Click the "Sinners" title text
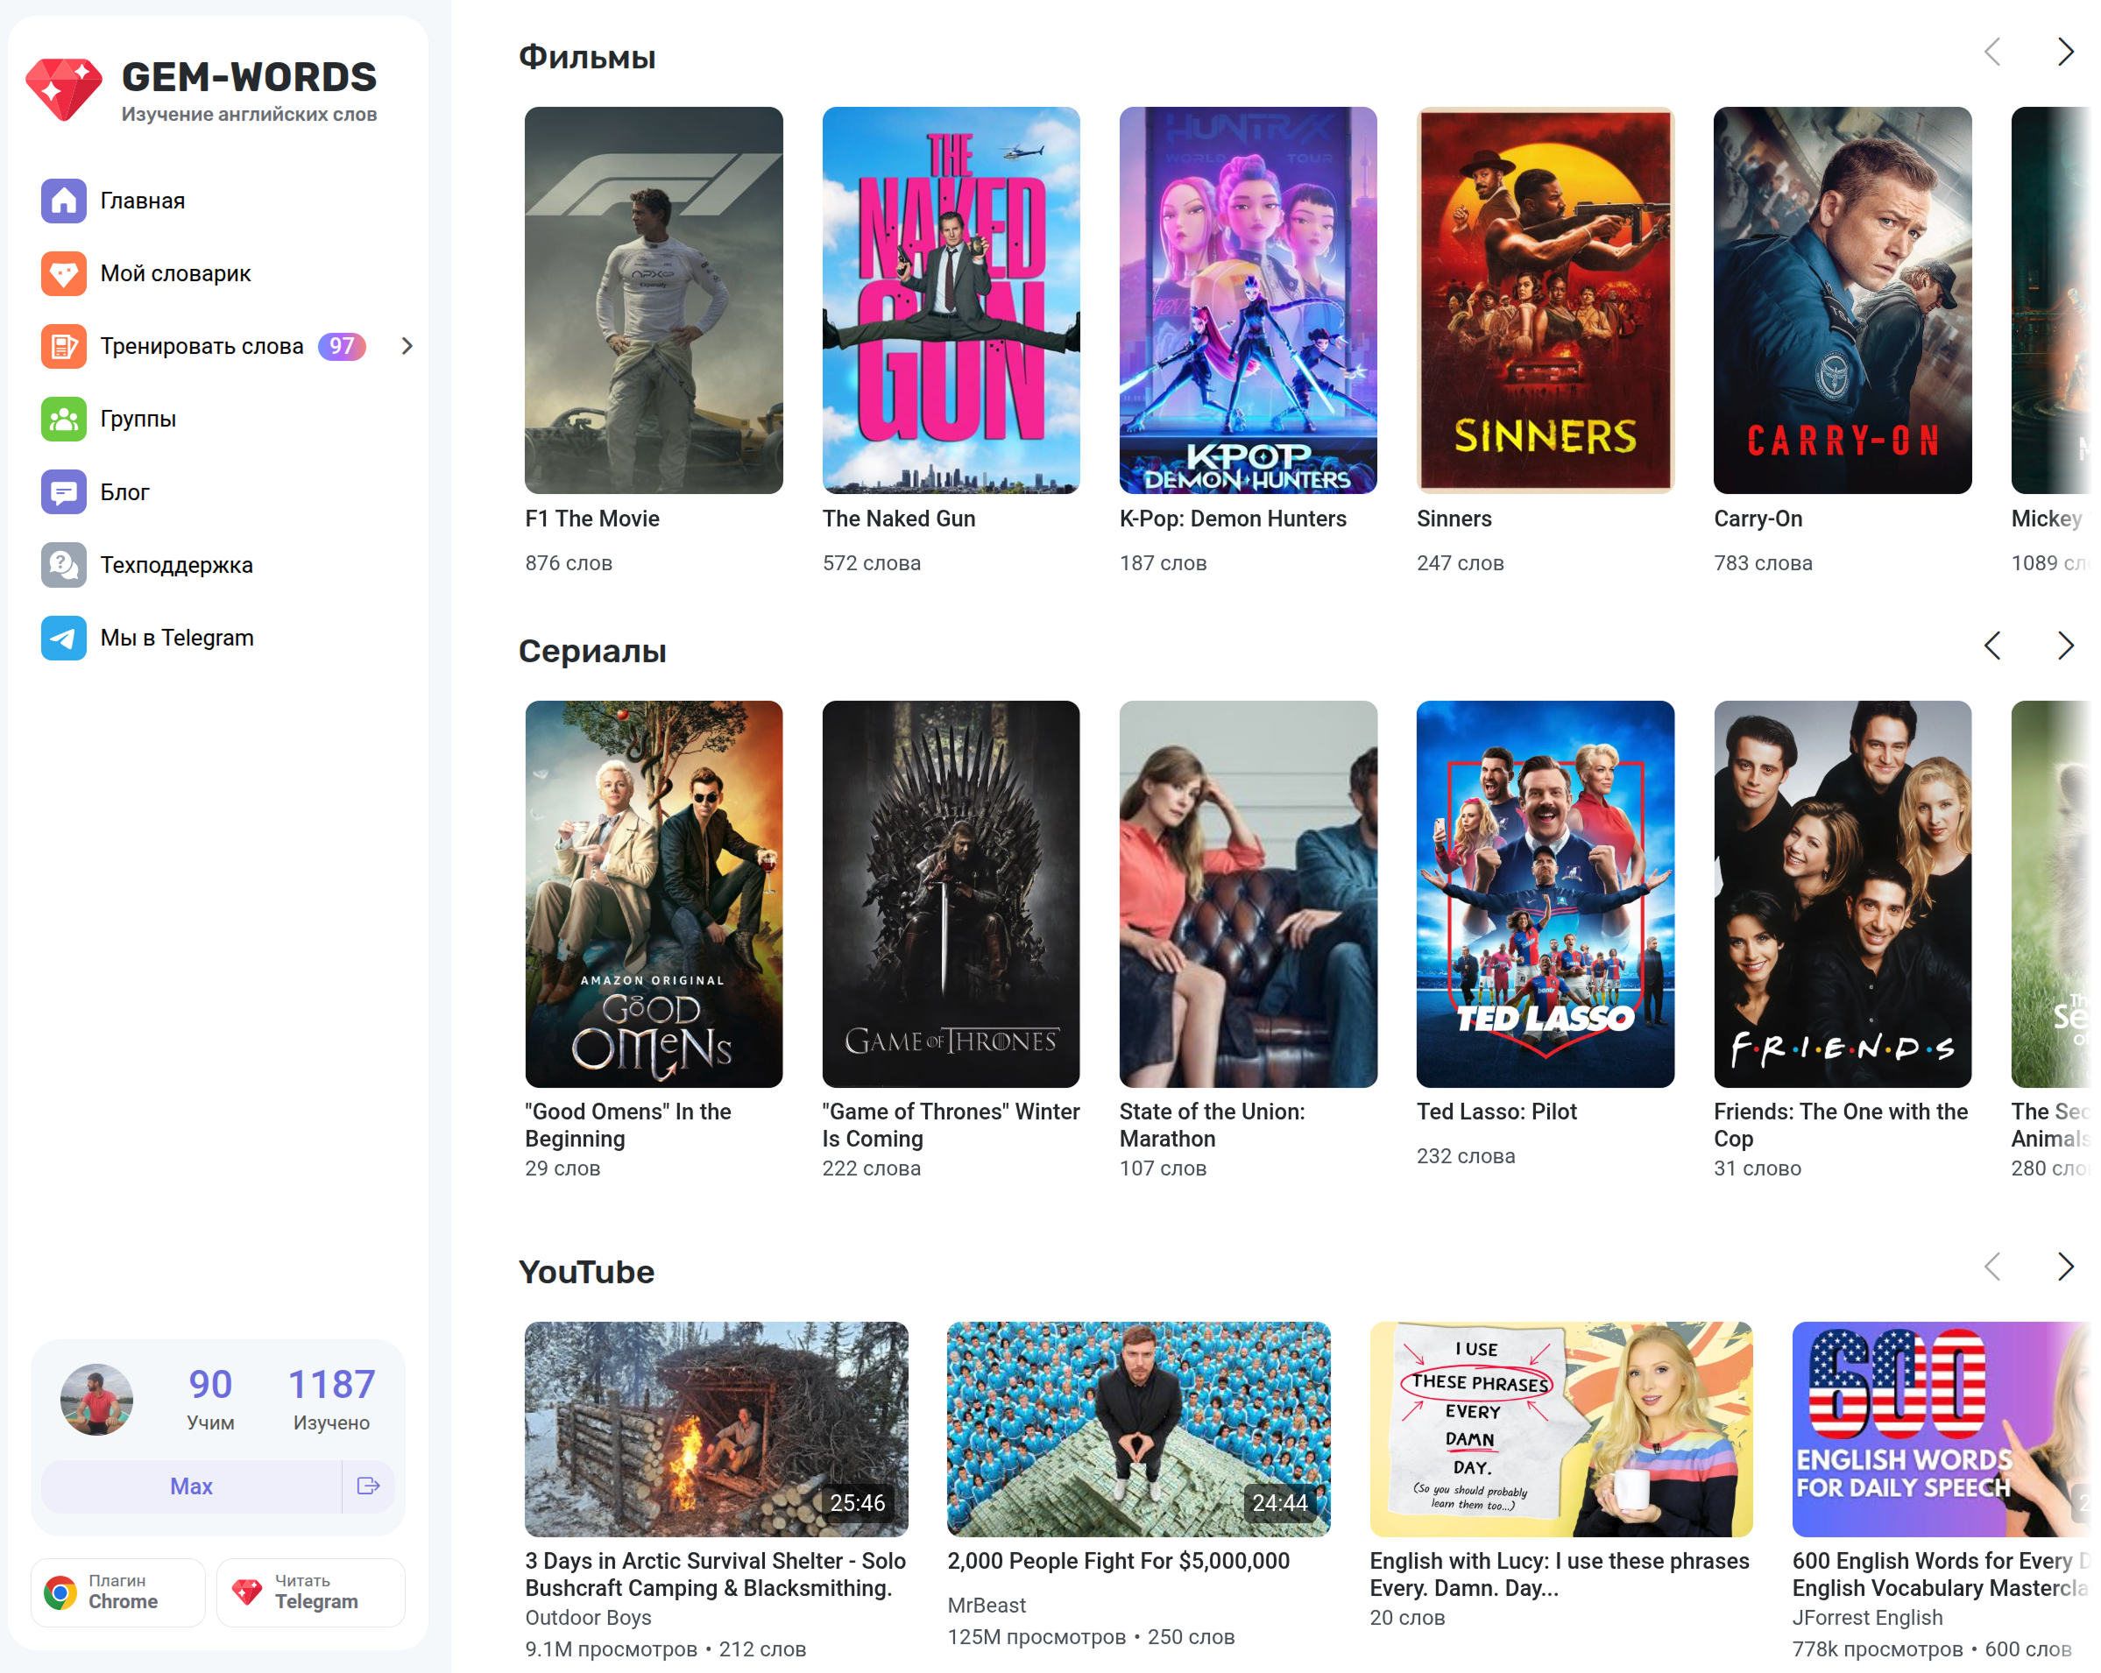This screenshot has width=2101, height=1673. pos(1454,519)
